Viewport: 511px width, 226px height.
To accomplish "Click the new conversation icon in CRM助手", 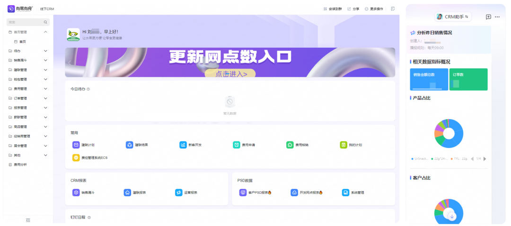I will (x=488, y=17).
